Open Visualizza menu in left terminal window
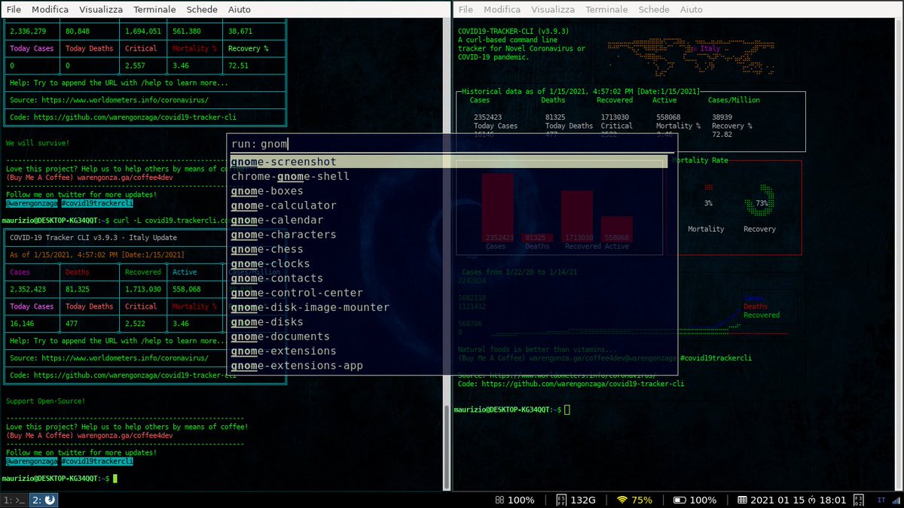The width and height of the screenshot is (904, 508). coord(101,10)
